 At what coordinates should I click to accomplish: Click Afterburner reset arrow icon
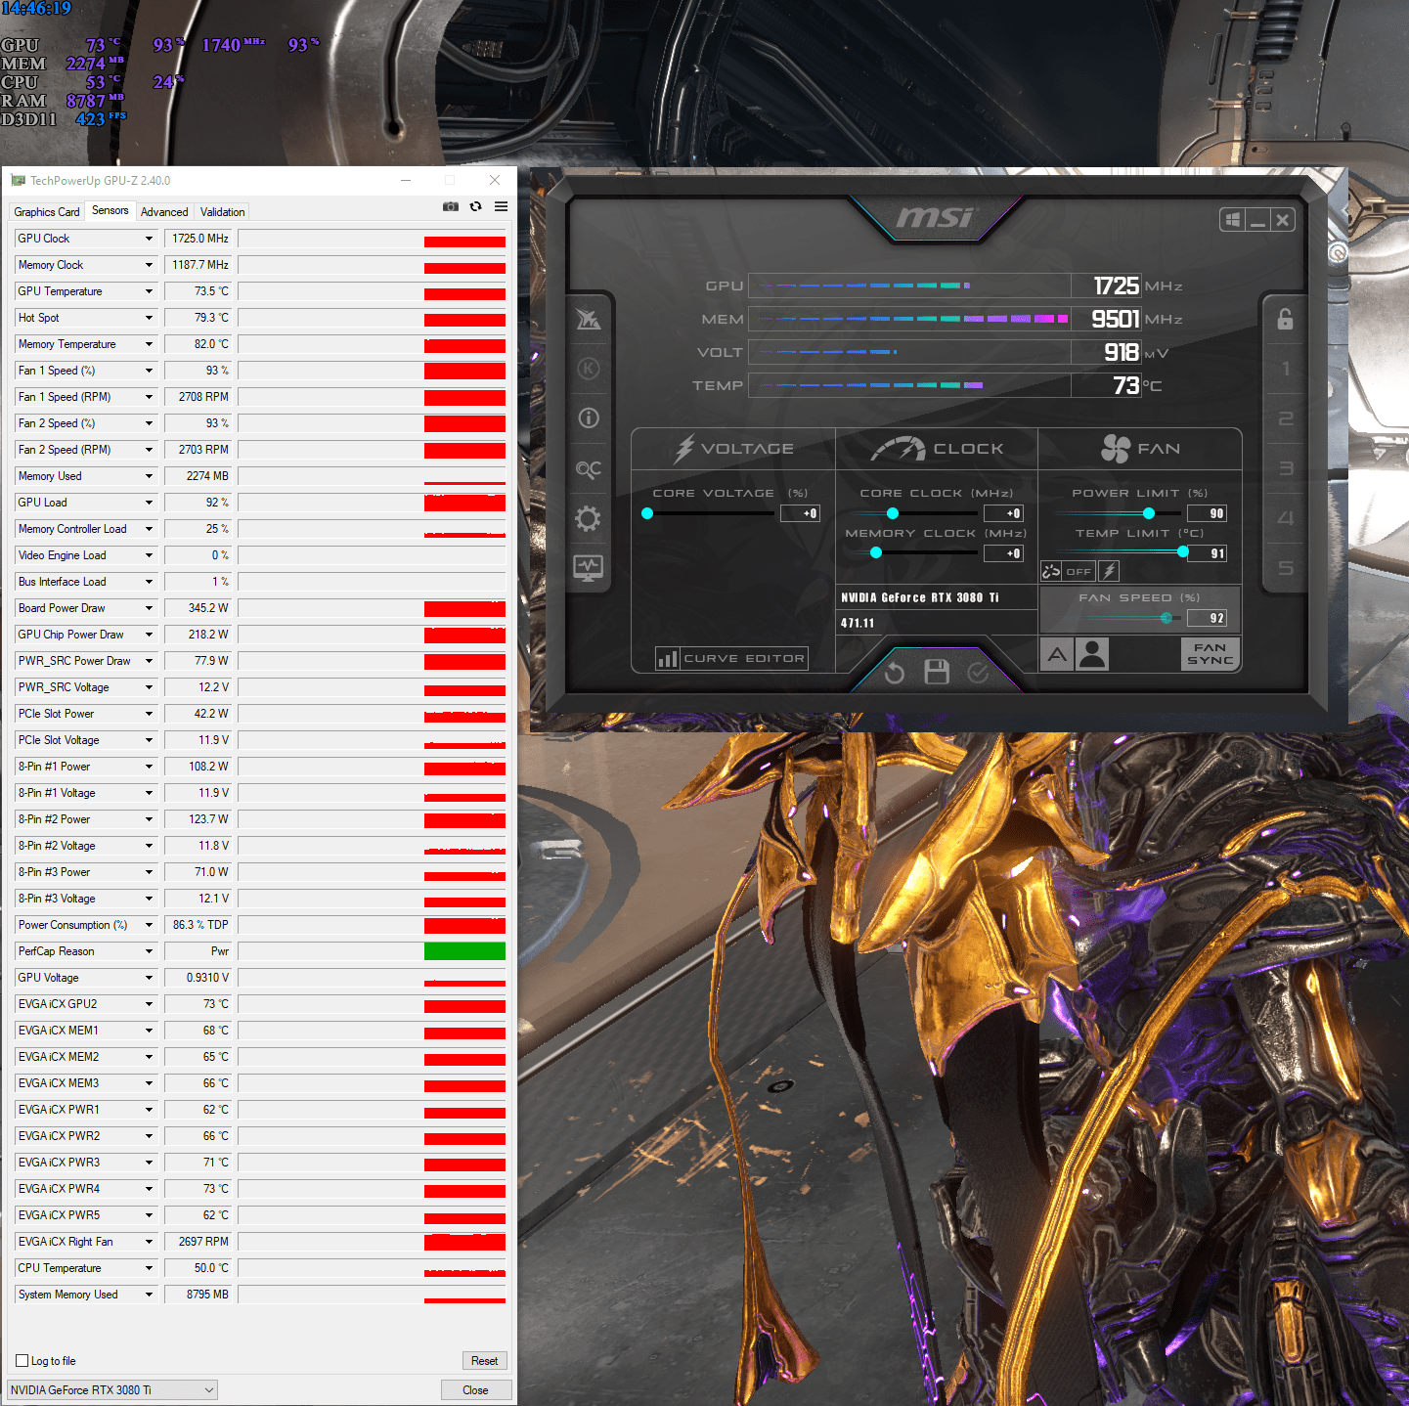pyautogui.click(x=894, y=673)
